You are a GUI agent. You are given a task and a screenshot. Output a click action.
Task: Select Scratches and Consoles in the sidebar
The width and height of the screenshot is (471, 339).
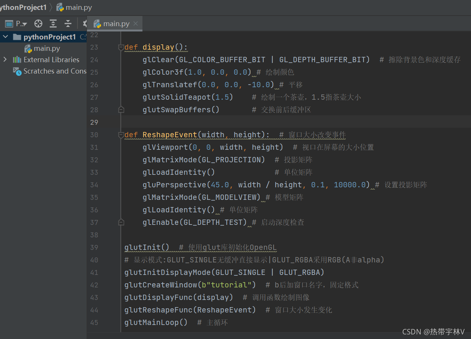coord(53,71)
